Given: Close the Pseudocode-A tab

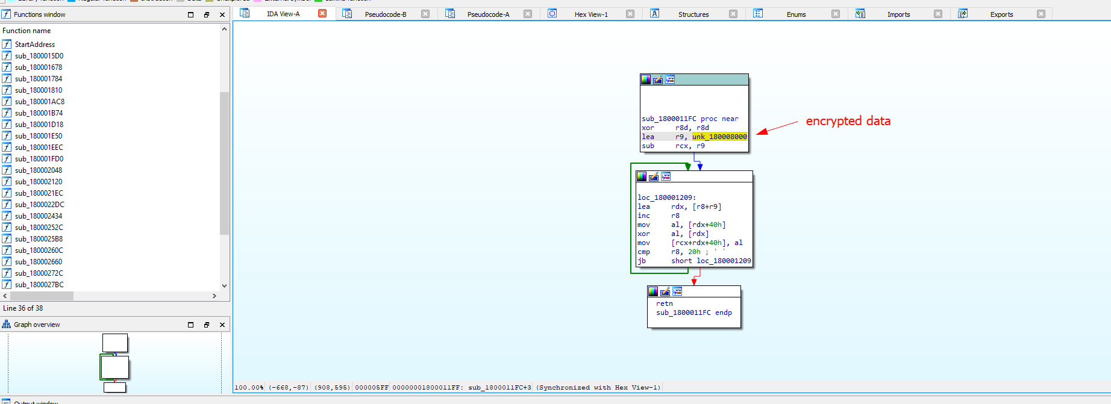Looking at the screenshot, I should click(x=528, y=14).
